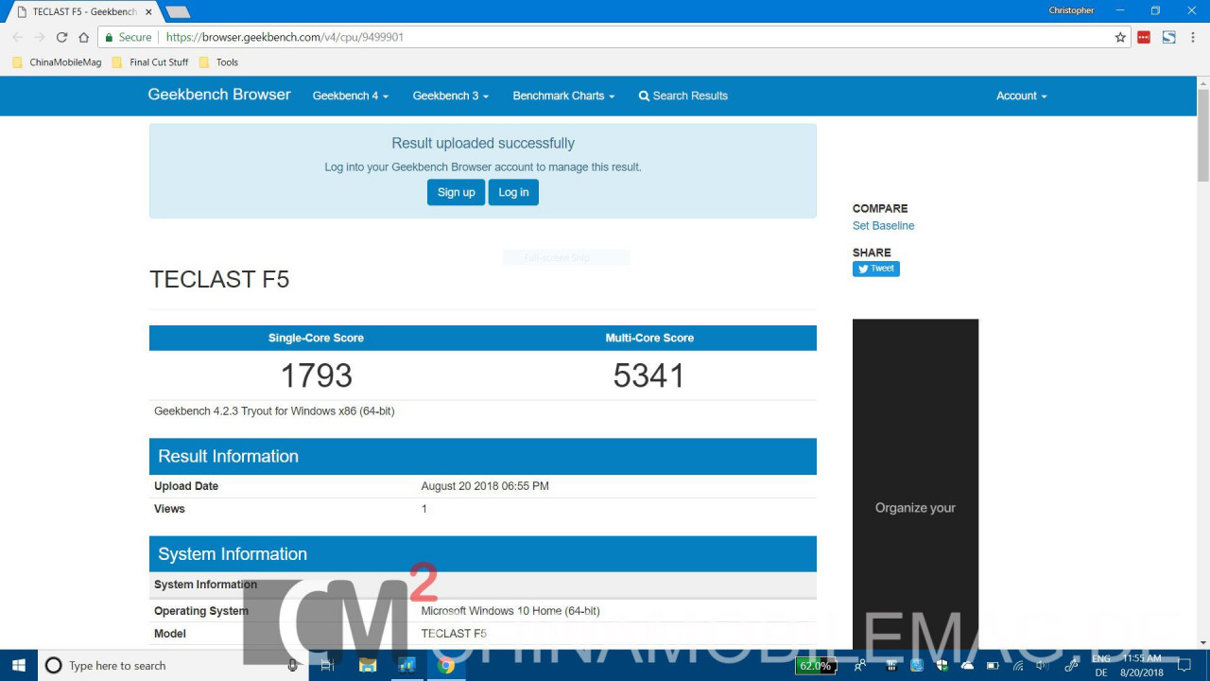Open the OneDrive cloud tray icon
Image resolution: width=1210 pixels, height=681 pixels.
967,666
